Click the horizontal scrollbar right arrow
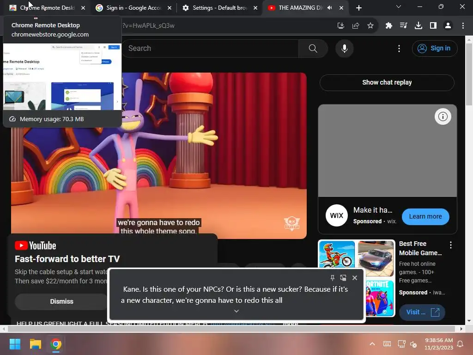The image size is (473, 355). [x=461, y=329]
